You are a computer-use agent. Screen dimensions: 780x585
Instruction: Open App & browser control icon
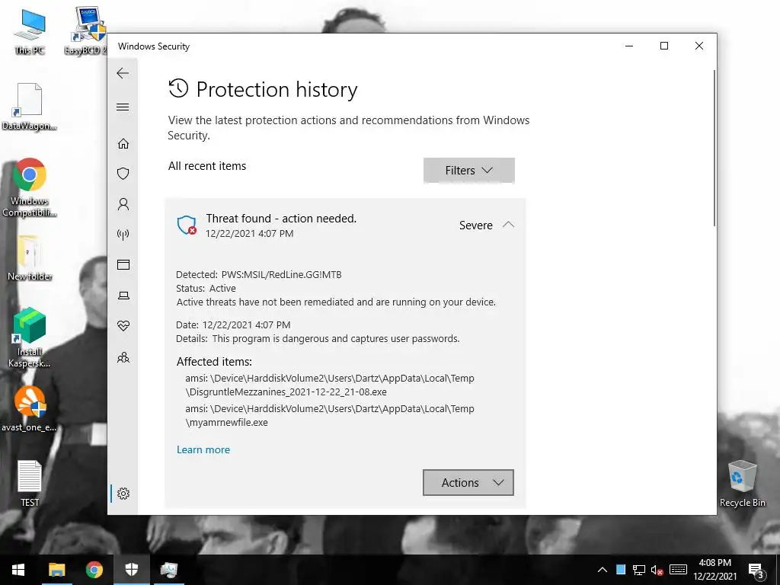[123, 264]
